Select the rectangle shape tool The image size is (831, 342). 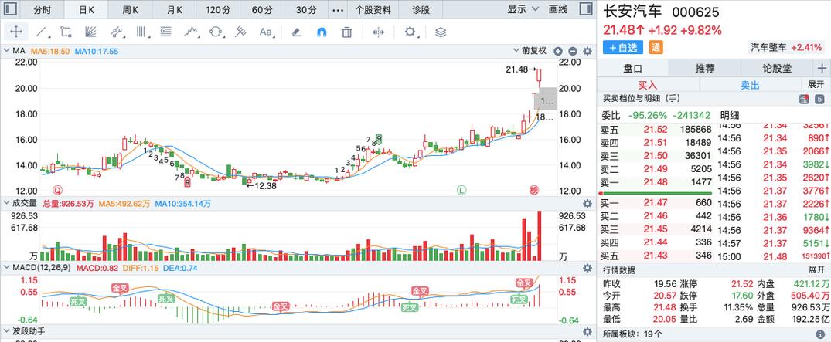tap(66, 32)
